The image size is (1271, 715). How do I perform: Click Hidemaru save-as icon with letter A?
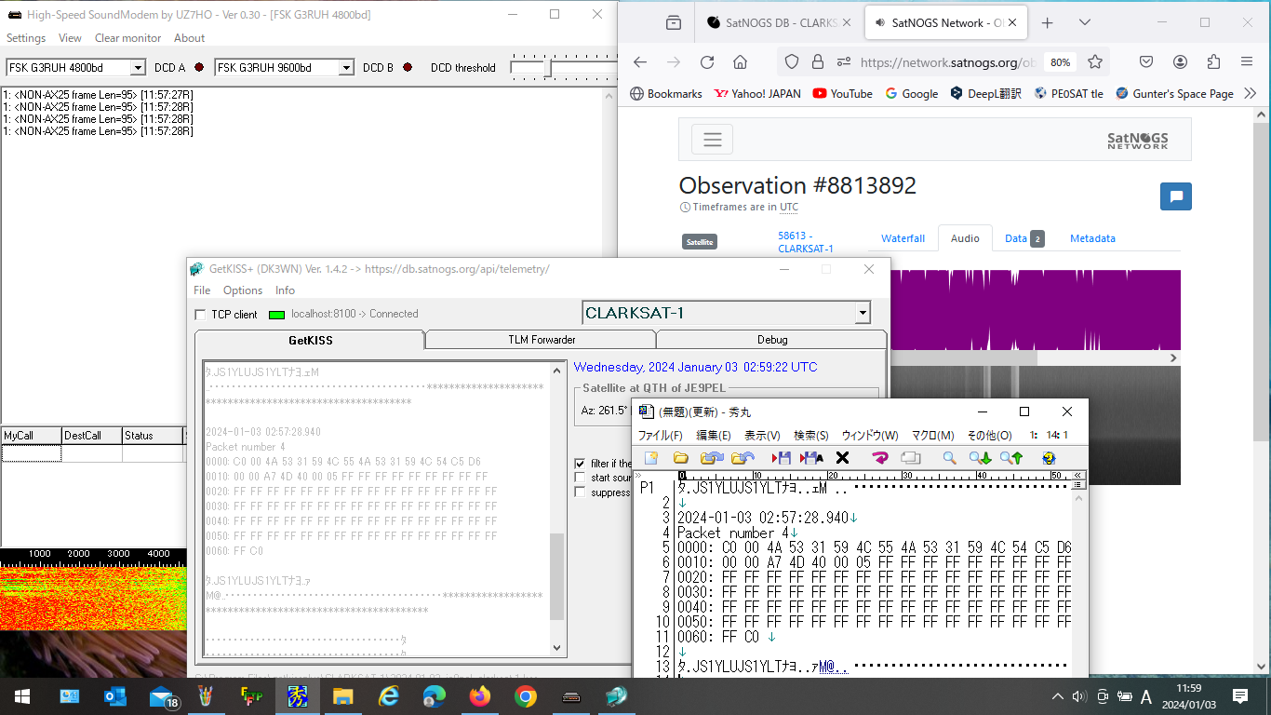(811, 458)
